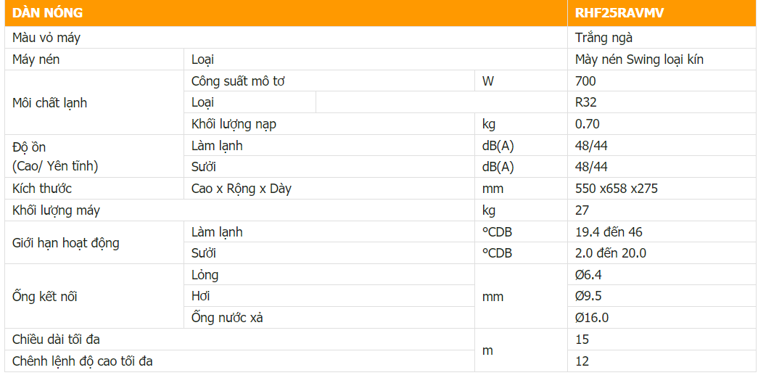Select the 19.4 đến 46 range value

click(609, 232)
